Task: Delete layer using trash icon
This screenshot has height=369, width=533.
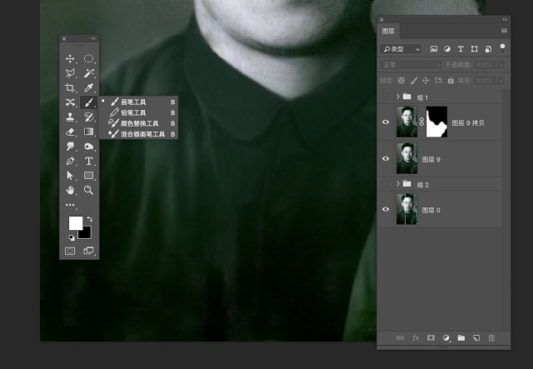Action: (x=491, y=337)
